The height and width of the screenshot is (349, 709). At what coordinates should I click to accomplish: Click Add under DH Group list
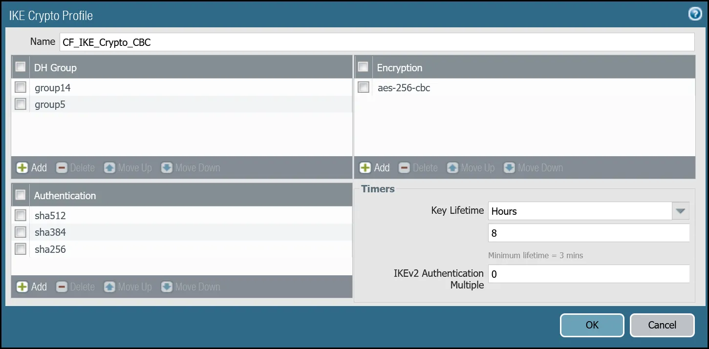(x=32, y=167)
